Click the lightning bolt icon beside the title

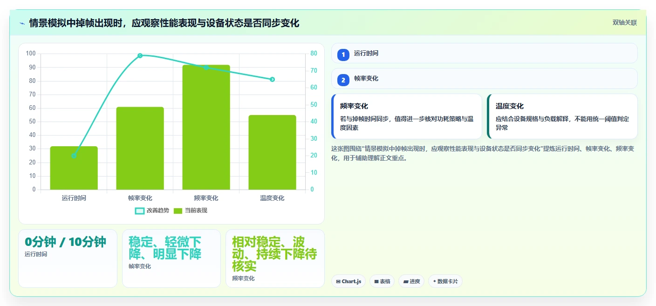tap(22, 23)
